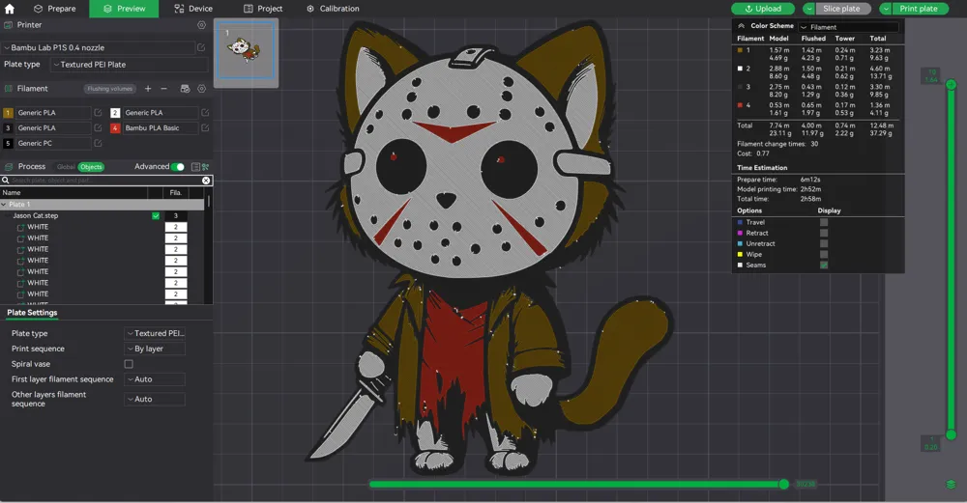Edit filament 1 Generic PLA preset

(98, 113)
